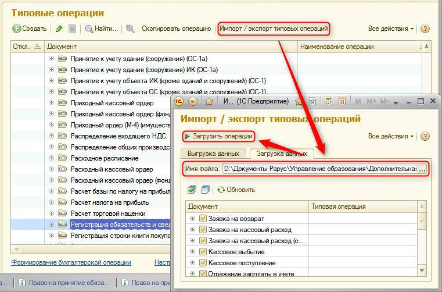This screenshot has width=442, height=292.
Task: Click Документ column header in main list
Action: (x=171, y=47)
